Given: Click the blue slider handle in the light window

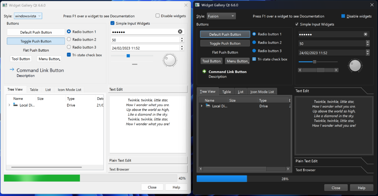Looking at the screenshot, I should coord(128,56).
